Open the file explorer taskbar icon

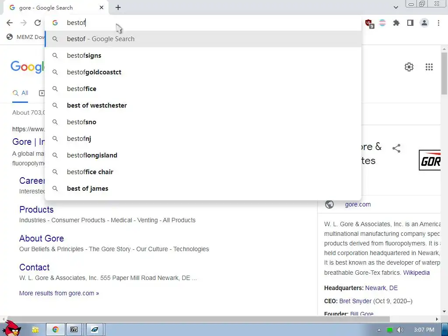(x=35, y=330)
